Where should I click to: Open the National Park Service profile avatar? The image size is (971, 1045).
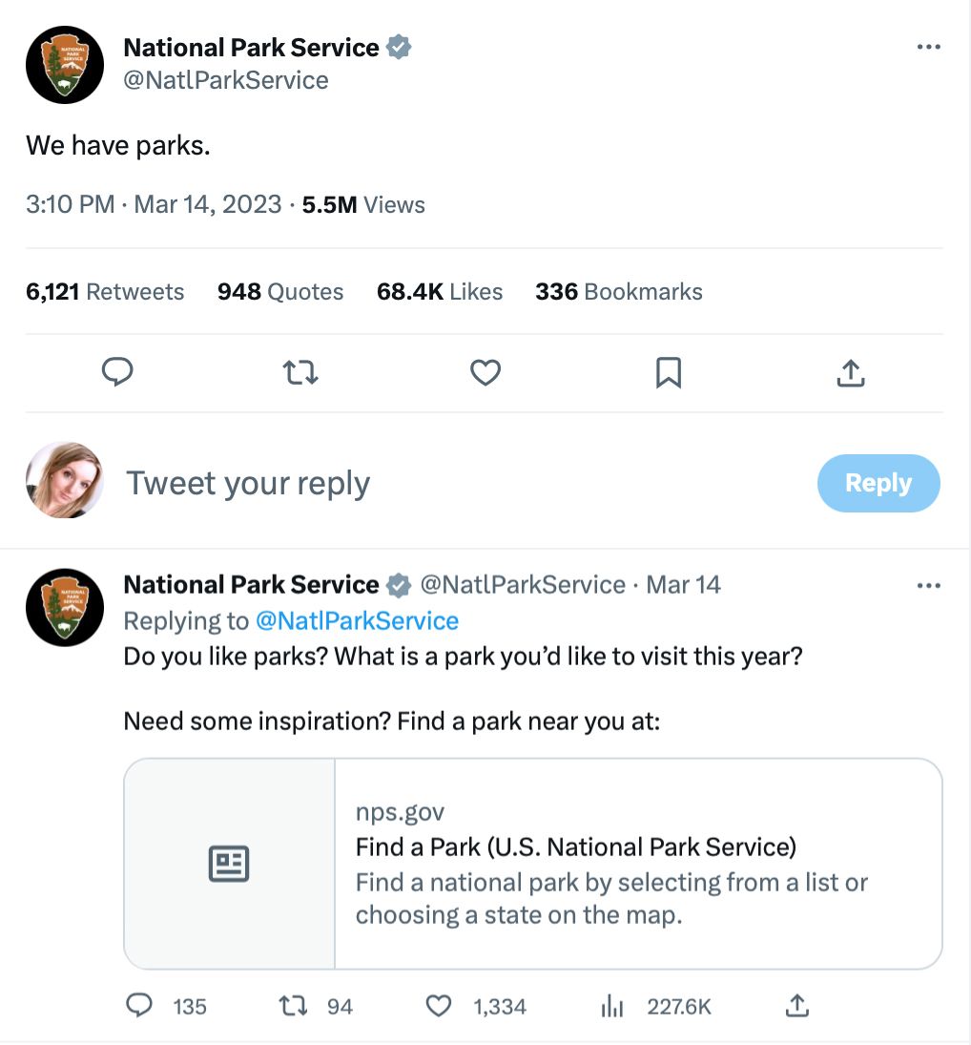64,64
